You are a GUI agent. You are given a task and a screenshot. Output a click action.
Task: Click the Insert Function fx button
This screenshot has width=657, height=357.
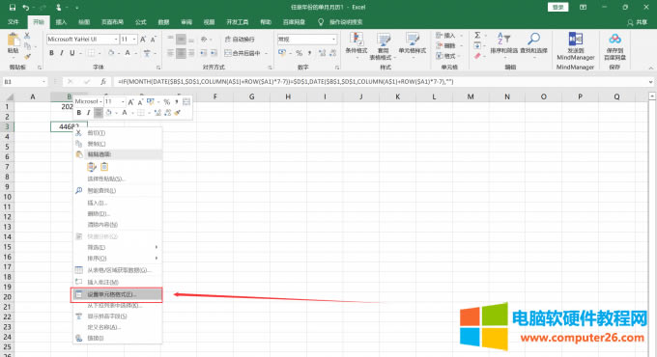pos(103,82)
